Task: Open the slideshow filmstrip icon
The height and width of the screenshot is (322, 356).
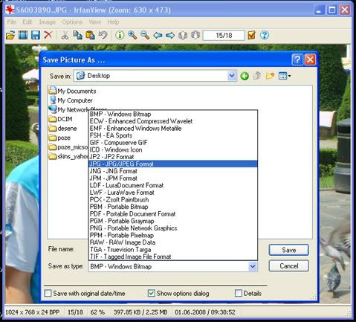Action: click(x=23, y=35)
